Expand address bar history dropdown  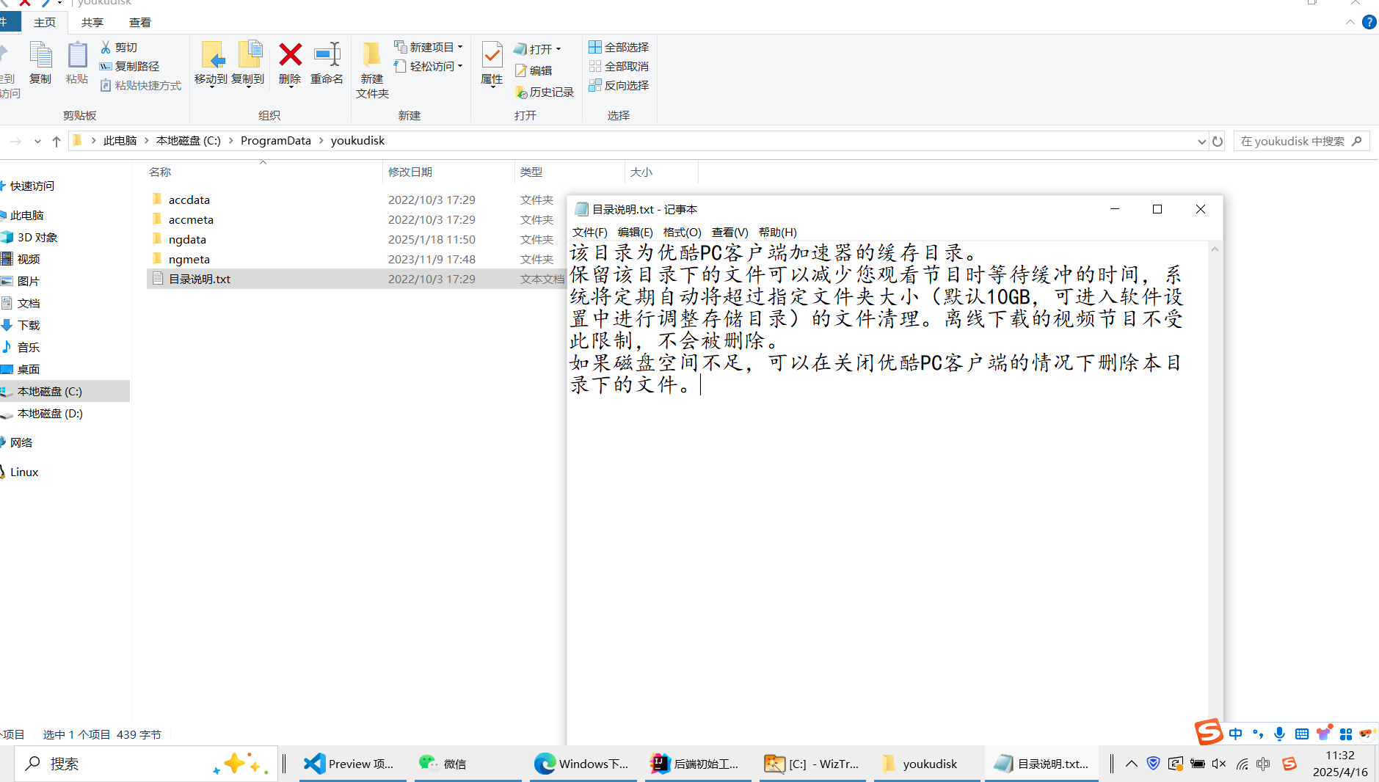(x=1201, y=141)
